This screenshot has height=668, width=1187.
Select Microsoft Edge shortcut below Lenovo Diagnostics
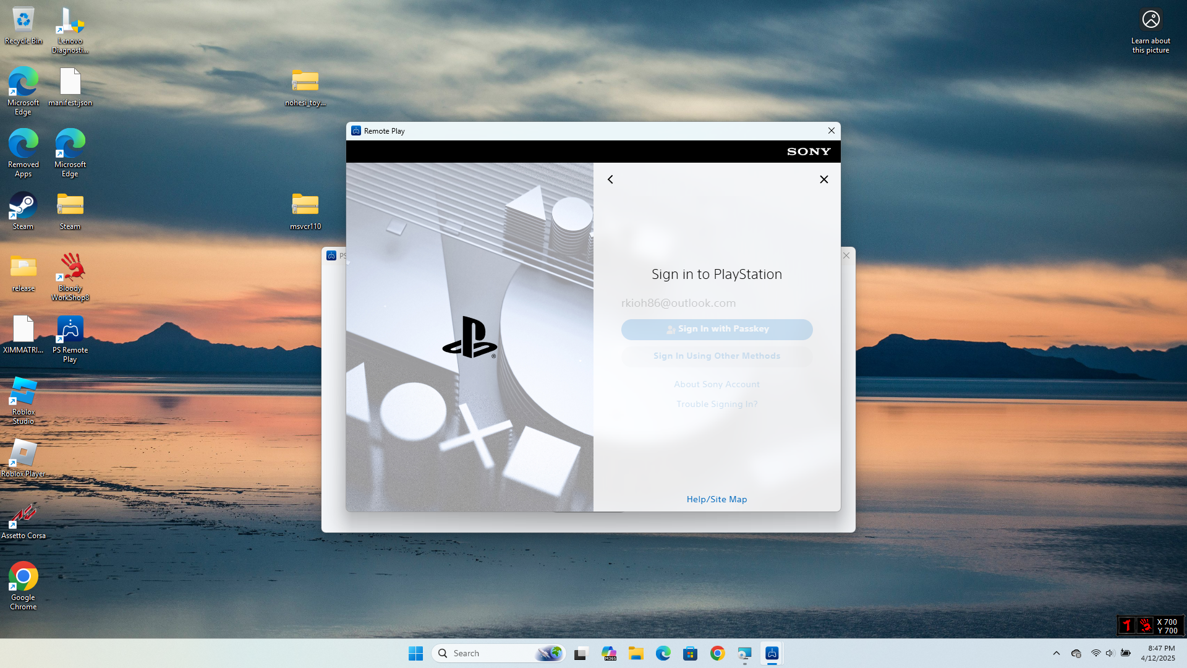[x=70, y=153]
